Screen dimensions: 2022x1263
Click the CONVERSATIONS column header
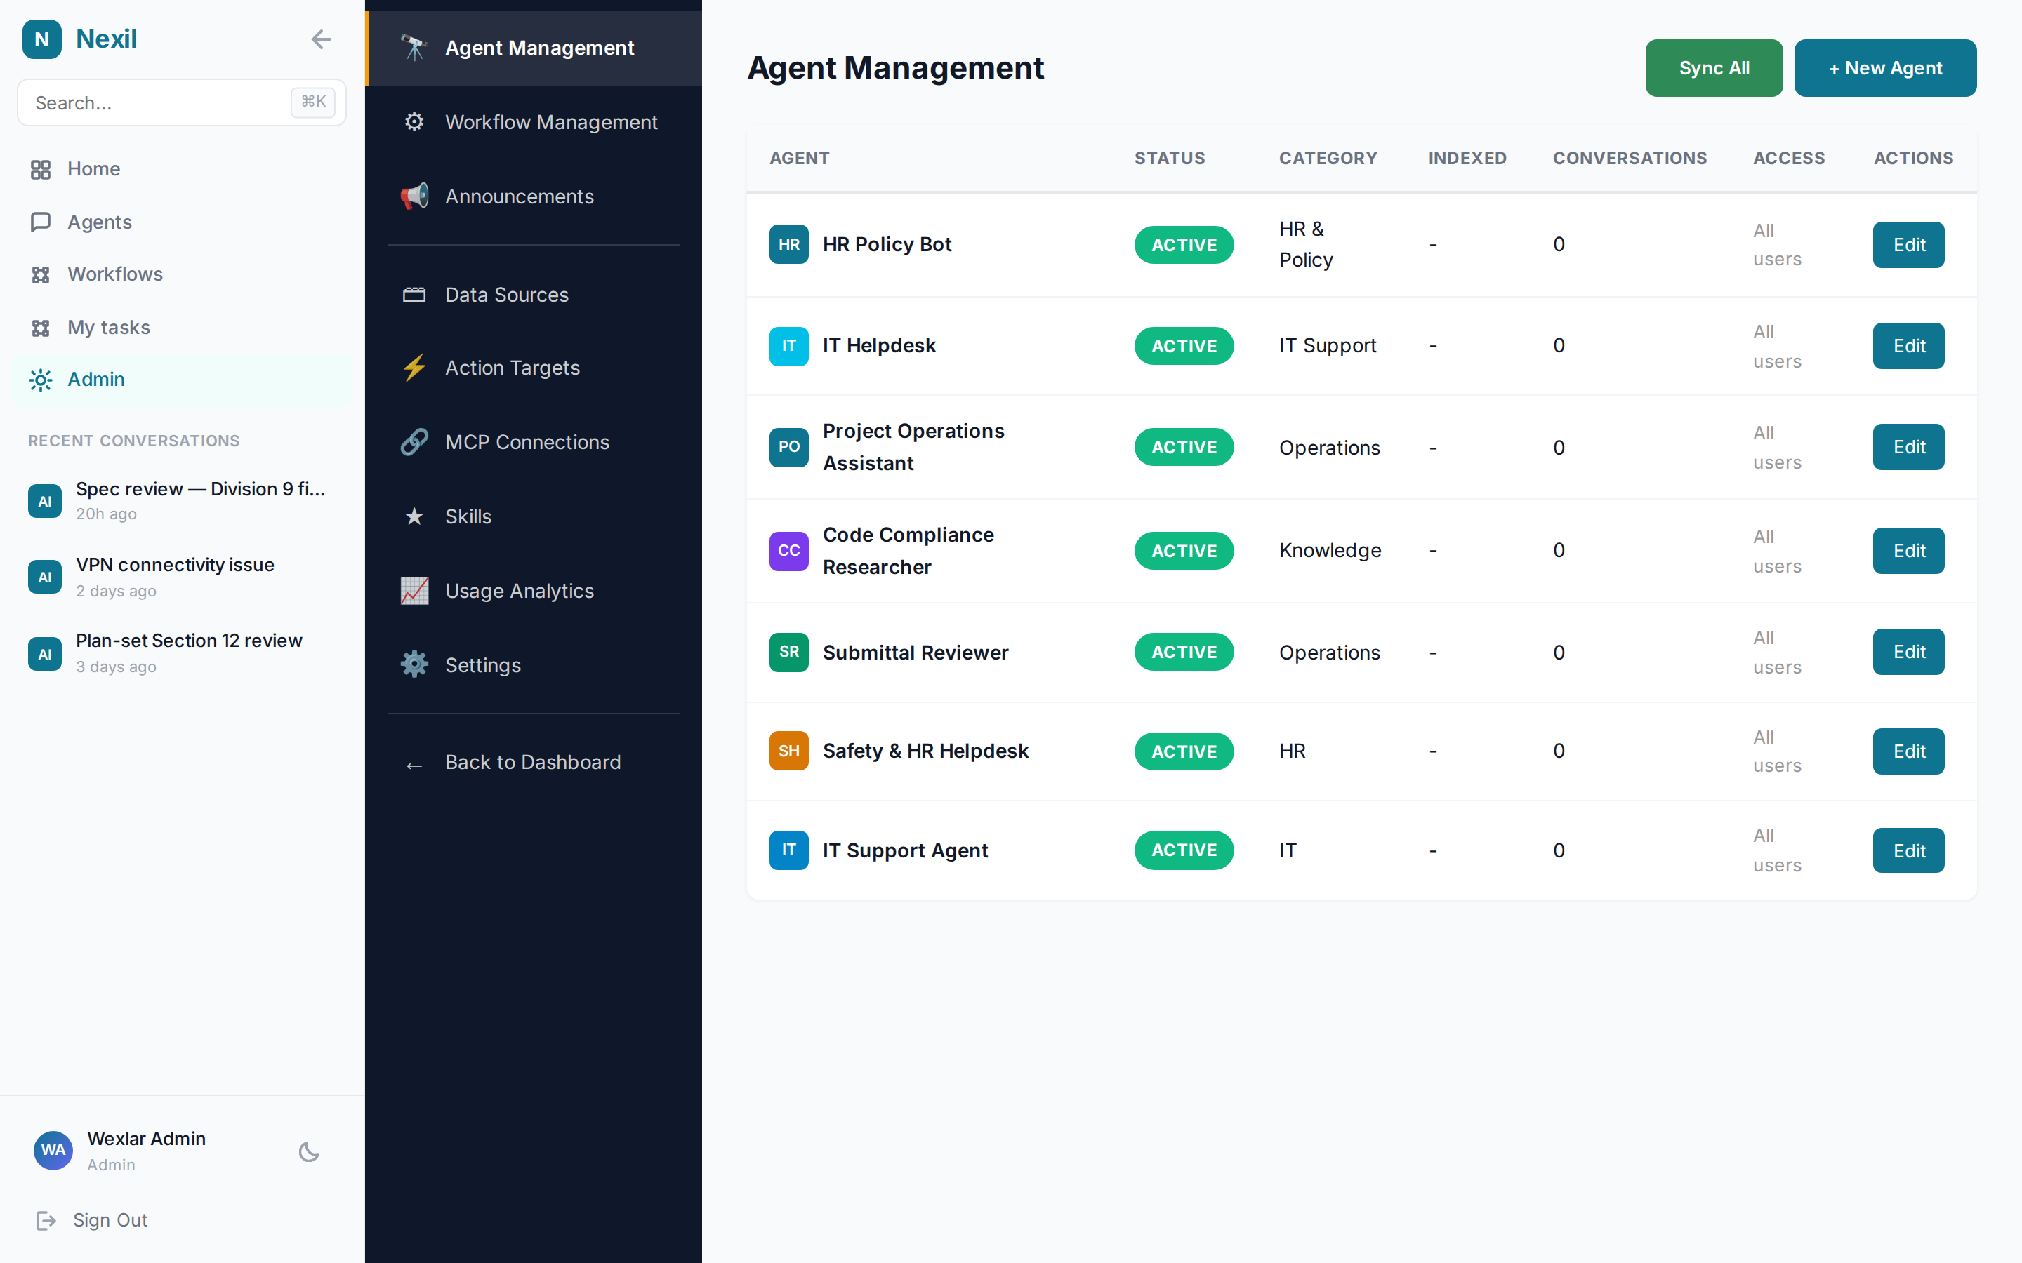pos(1630,158)
